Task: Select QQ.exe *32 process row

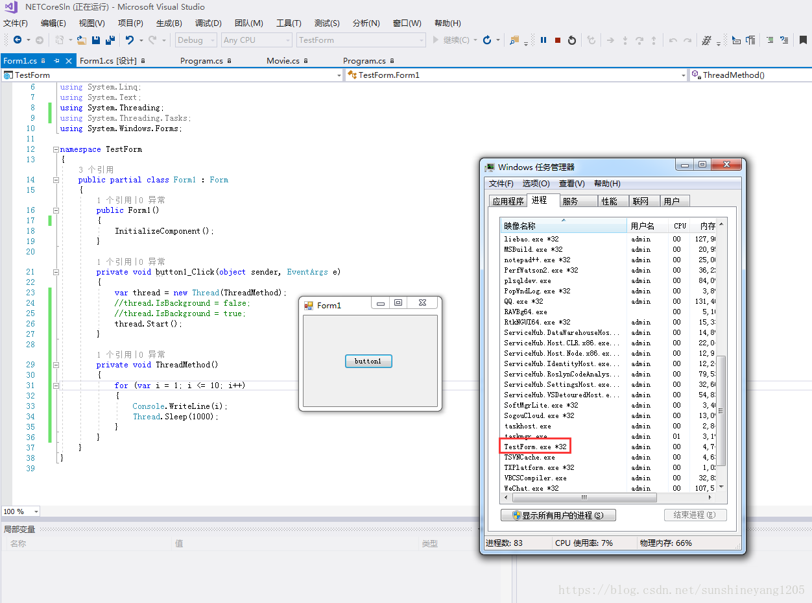Action: [608, 301]
